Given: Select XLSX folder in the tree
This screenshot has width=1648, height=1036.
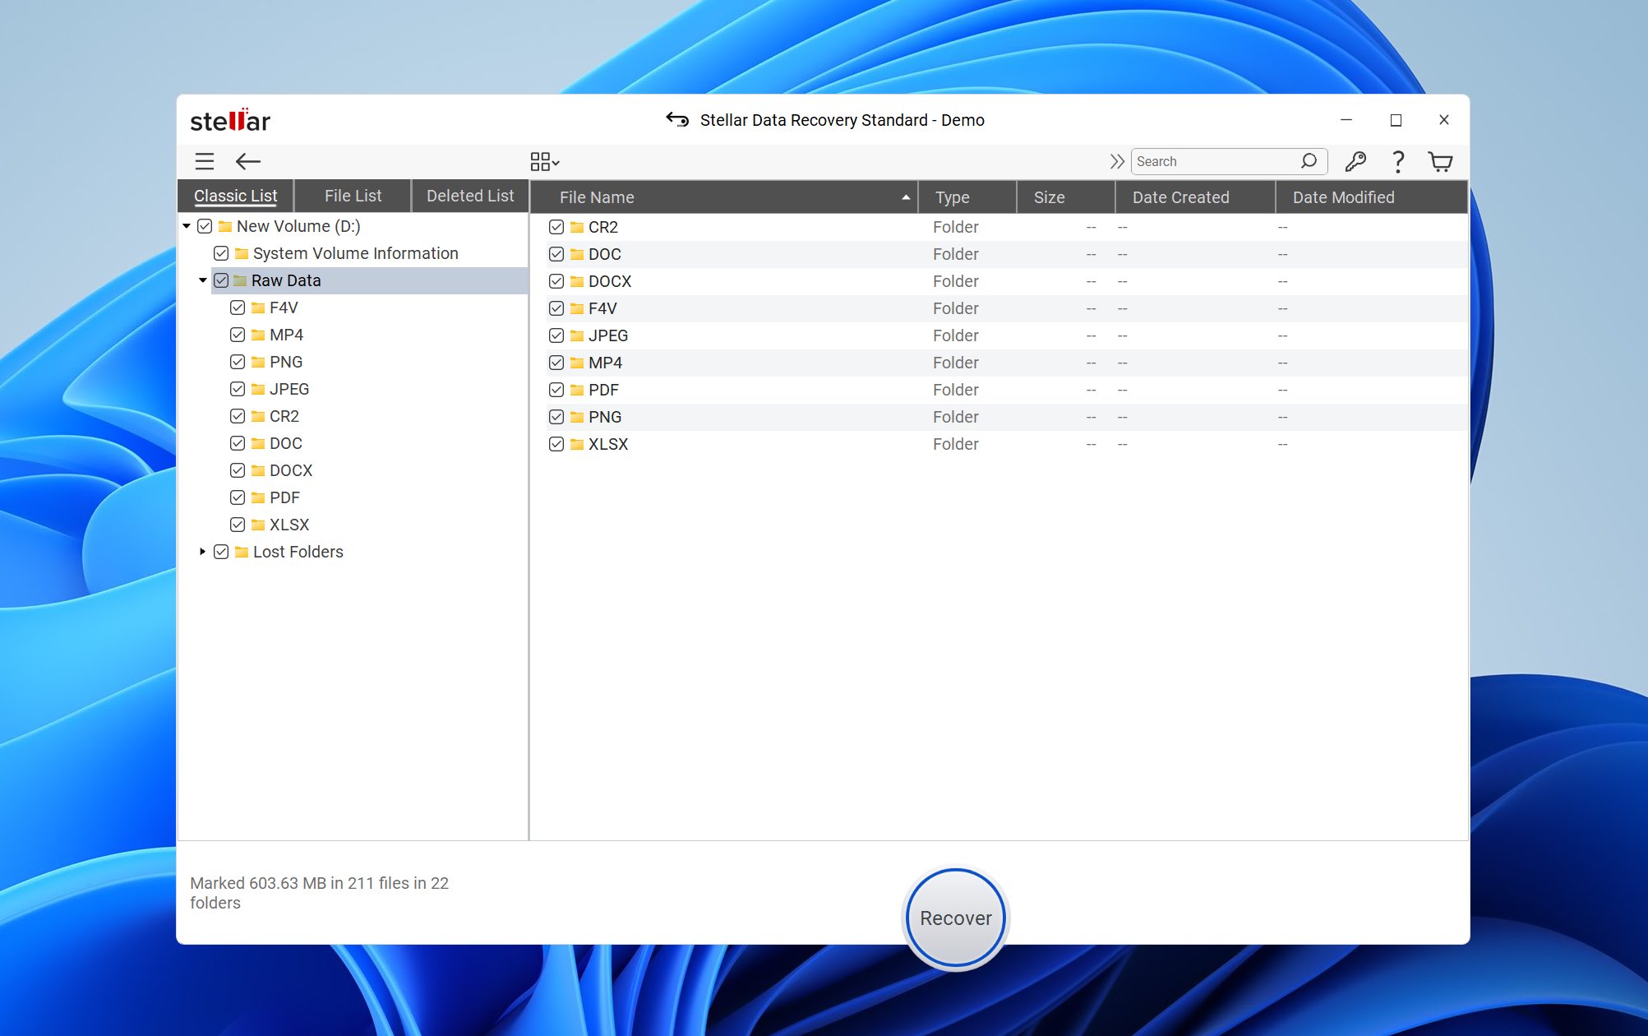Looking at the screenshot, I should [289, 525].
